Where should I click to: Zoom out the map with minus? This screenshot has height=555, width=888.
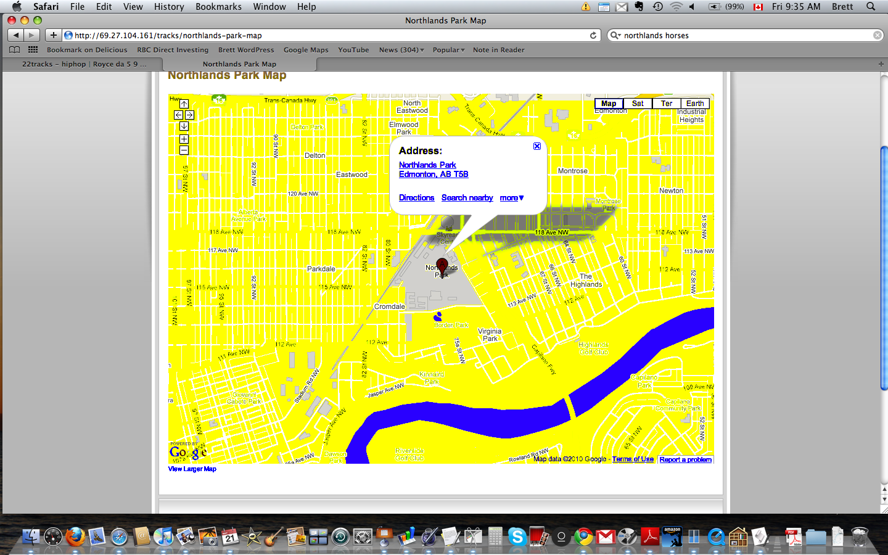coord(184,150)
